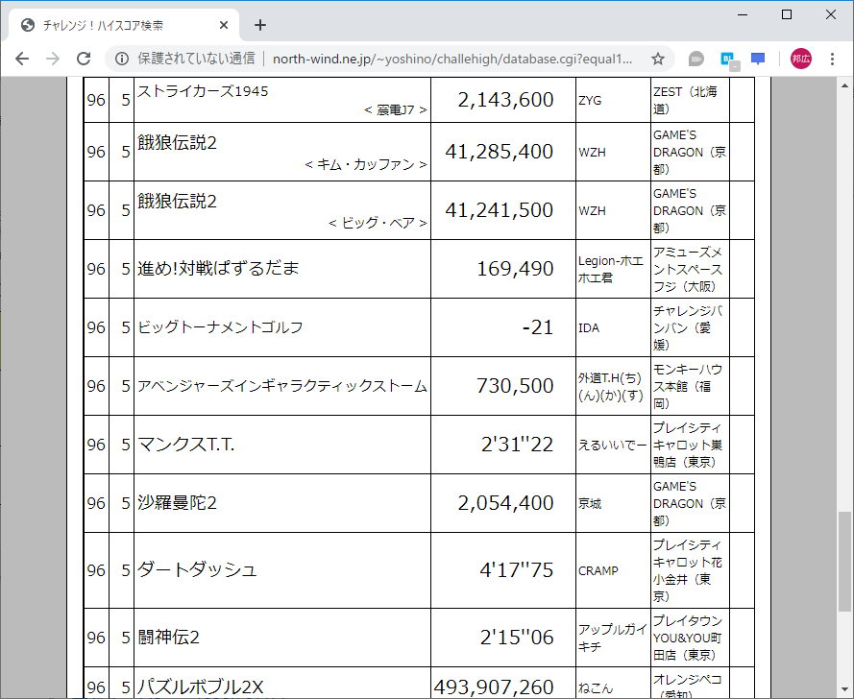854x699 pixels.
Task: Close the チャレンジ！ハイスコア検索 tab
Action: pyautogui.click(x=223, y=25)
